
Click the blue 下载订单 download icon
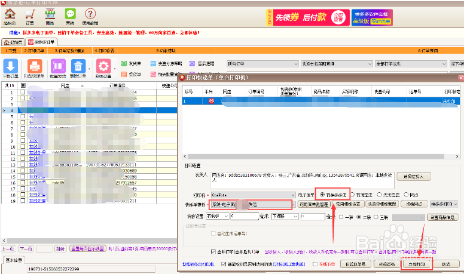(11, 66)
